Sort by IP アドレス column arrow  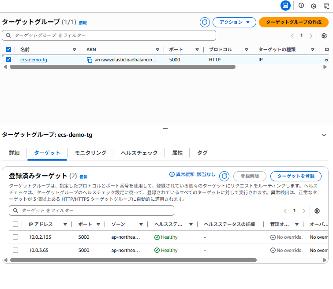(65, 224)
